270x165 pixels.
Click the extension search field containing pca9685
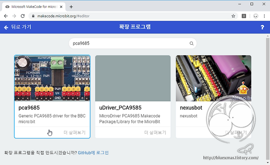tap(133, 43)
